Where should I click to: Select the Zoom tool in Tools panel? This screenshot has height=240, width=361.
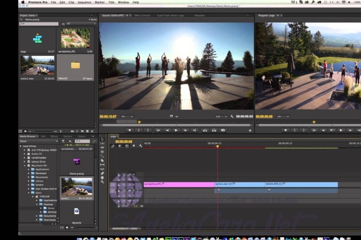102,182
